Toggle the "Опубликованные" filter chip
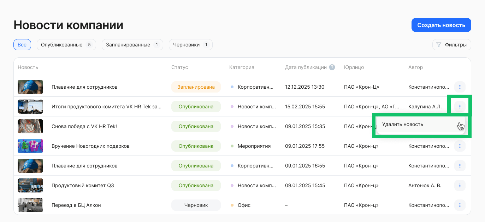485x222 pixels. (x=66, y=45)
